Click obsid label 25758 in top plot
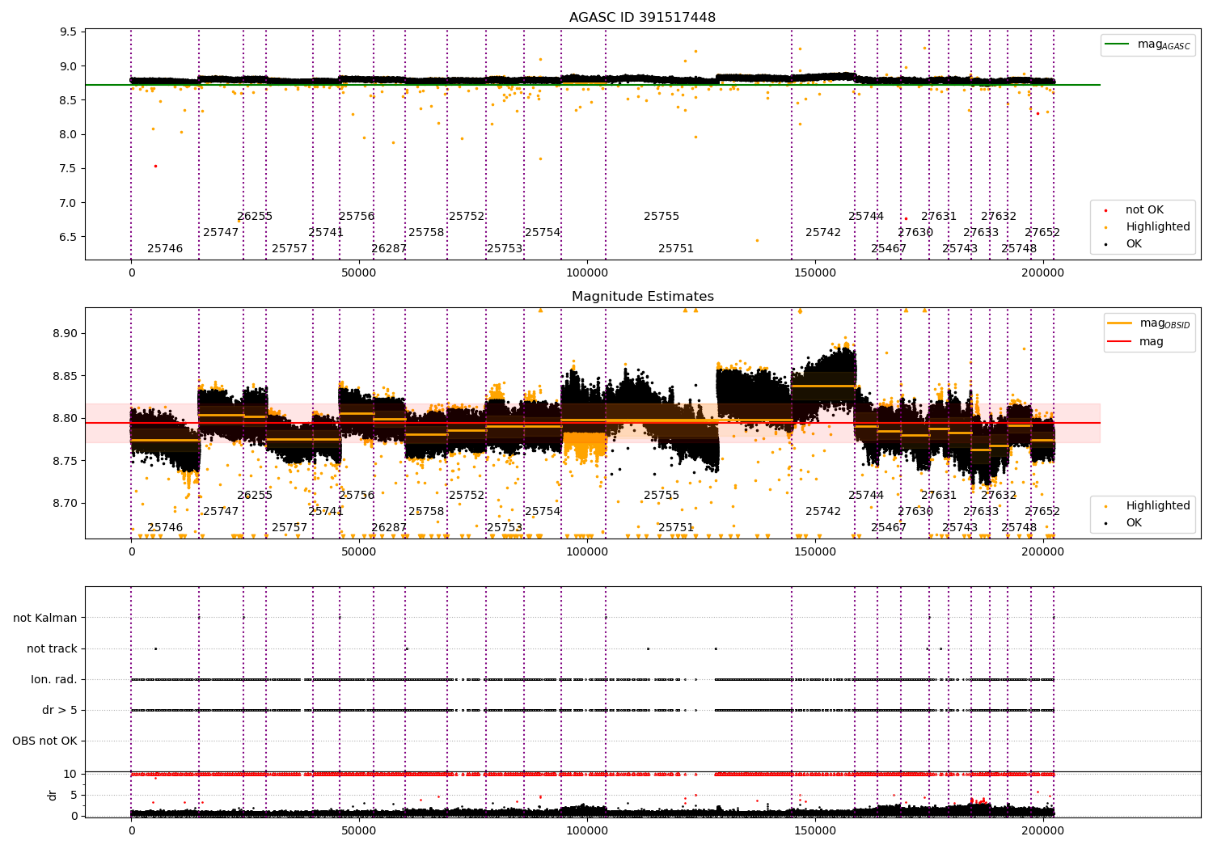The width and height of the screenshot is (1213, 849). [426, 233]
